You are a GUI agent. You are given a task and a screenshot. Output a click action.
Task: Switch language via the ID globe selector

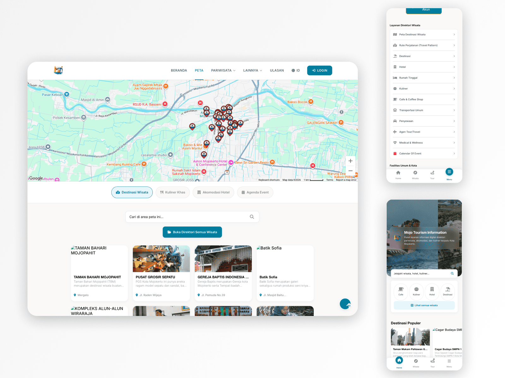(x=296, y=71)
